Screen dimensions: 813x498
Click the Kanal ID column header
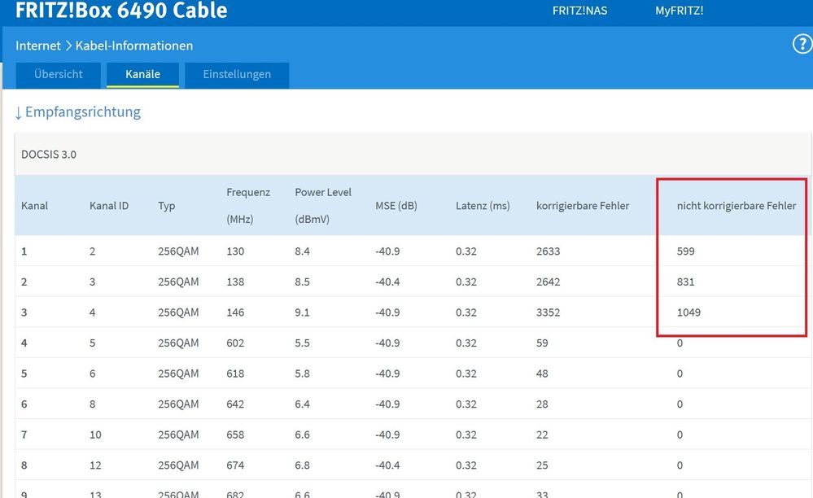pos(109,206)
